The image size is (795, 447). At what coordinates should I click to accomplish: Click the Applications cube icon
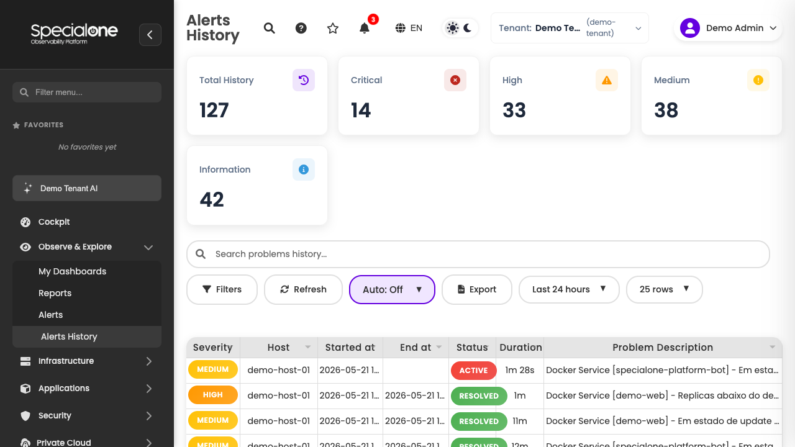coord(25,388)
